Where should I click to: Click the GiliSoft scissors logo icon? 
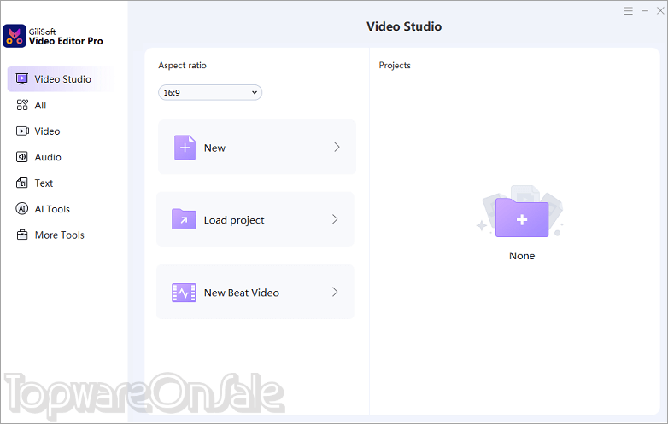[15, 36]
